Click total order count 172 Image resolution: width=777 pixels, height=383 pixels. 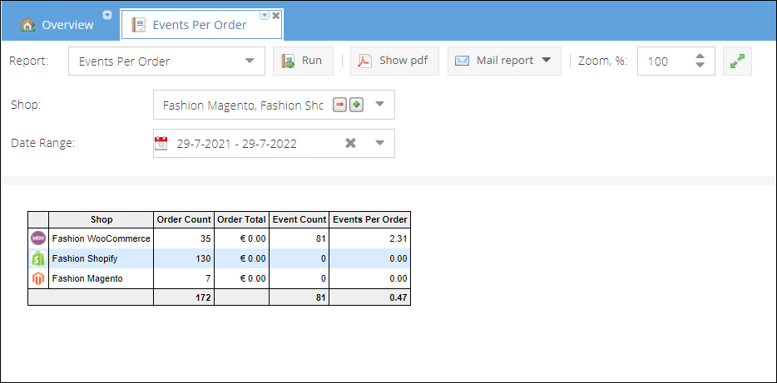tap(203, 297)
